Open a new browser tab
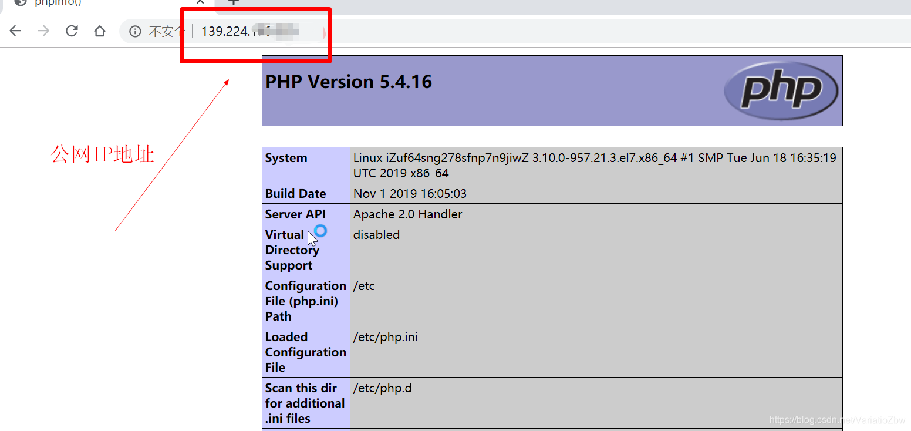 [x=234, y=2]
